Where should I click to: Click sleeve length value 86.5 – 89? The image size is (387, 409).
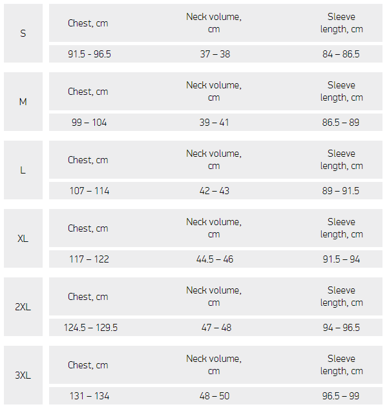(340, 123)
